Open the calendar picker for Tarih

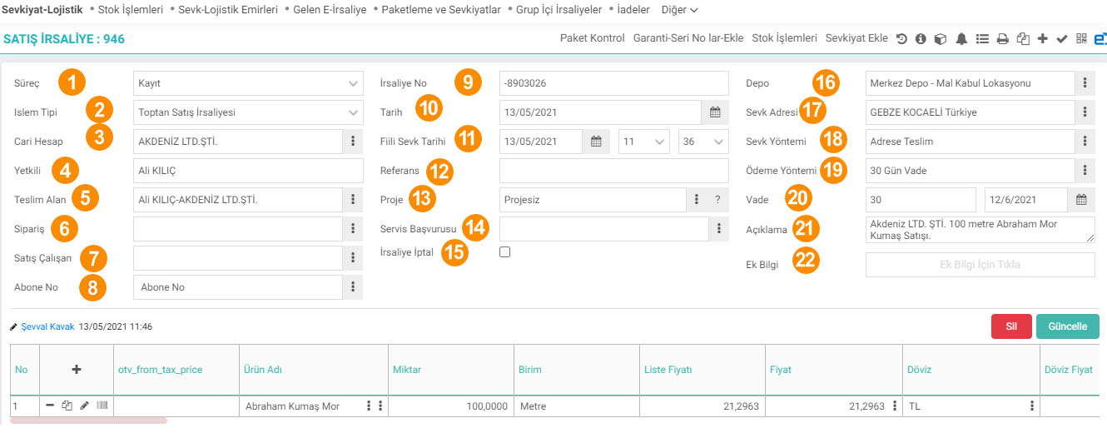tap(716, 112)
